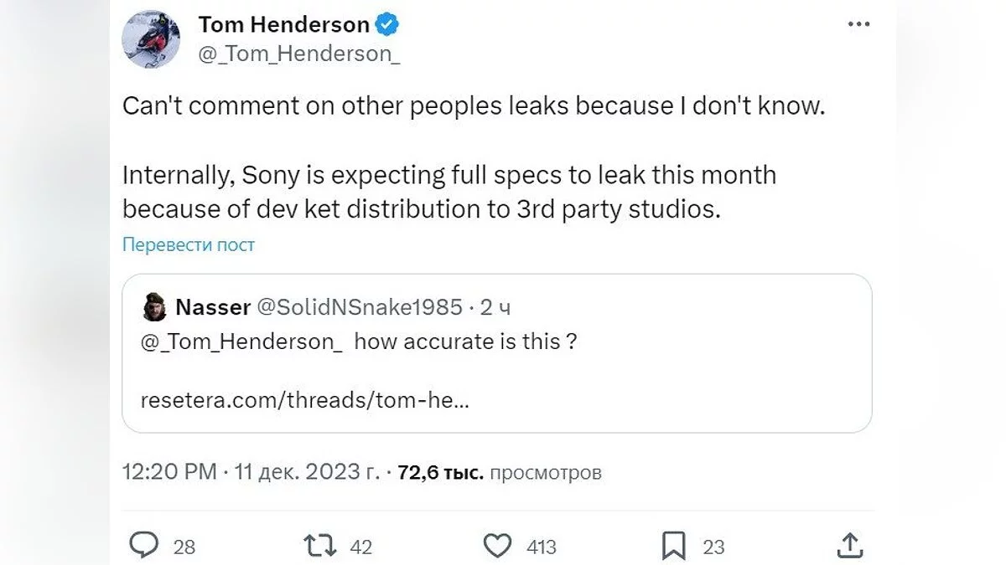Click the share upload icon
Screen dimensions: 1006x565
[849, 546]
